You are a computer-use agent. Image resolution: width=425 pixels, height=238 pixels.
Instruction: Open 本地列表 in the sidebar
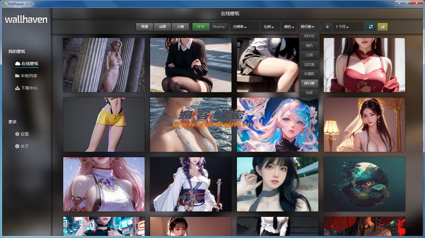point(26,76)
